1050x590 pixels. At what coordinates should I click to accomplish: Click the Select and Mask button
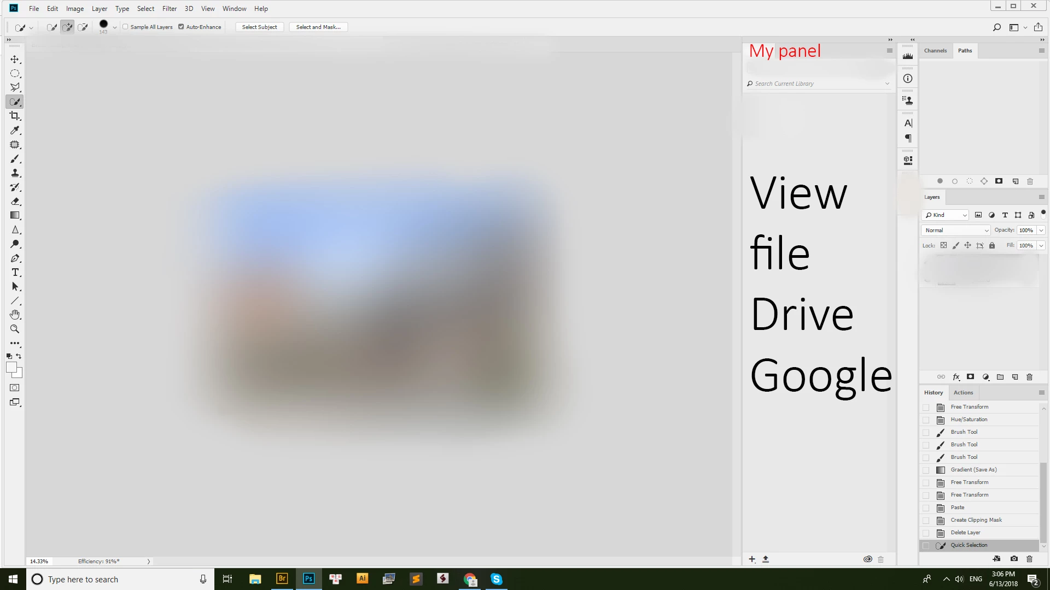[318, 27]
